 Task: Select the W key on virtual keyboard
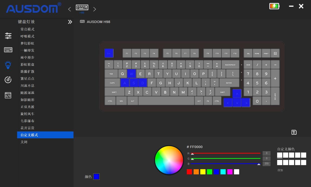131,74
